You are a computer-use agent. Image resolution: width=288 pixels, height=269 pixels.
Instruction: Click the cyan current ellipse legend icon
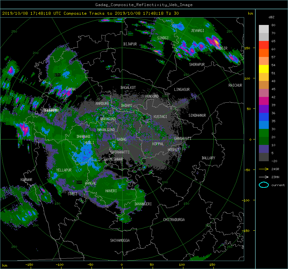[x=264, y=185]
